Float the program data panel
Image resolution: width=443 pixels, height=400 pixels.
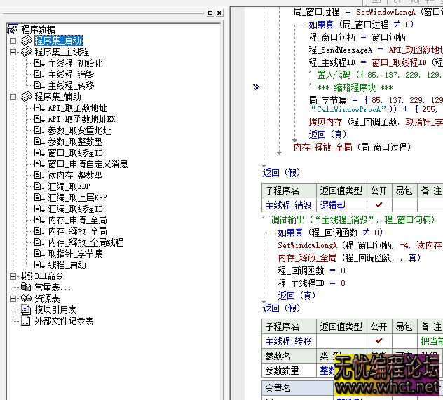point(210,13)
